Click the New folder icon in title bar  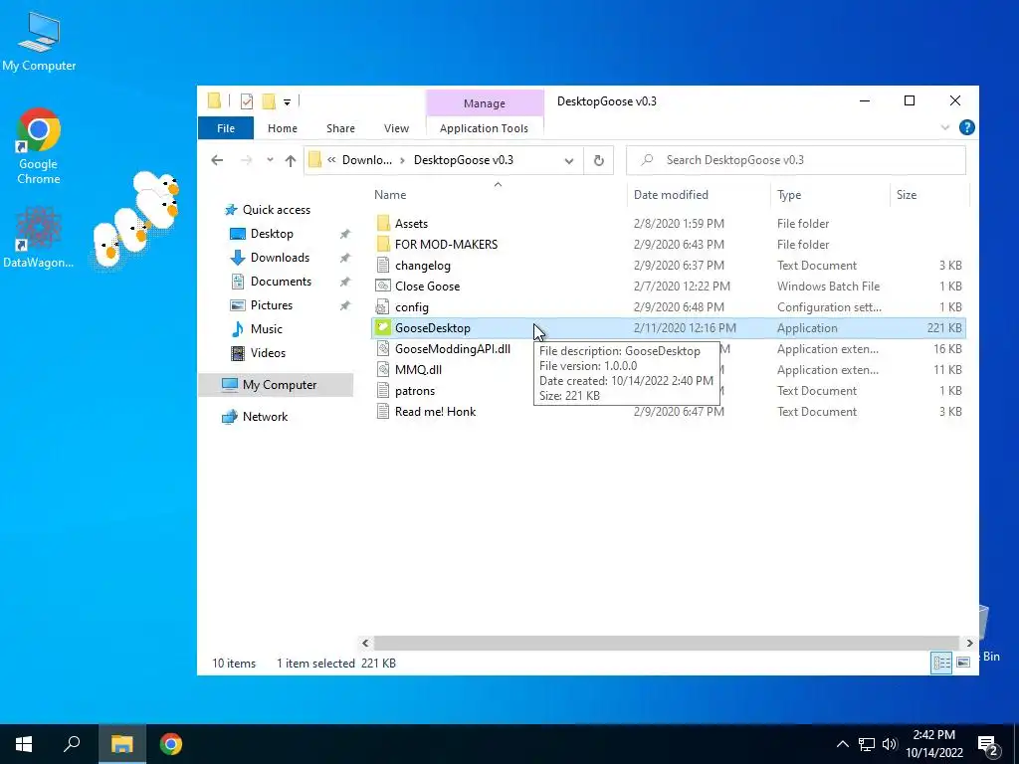click(x=269, y=100)
